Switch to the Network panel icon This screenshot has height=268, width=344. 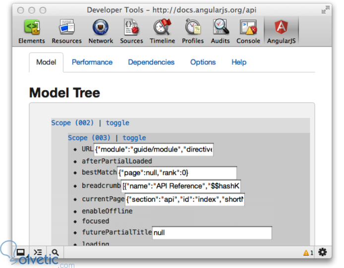pos(101,27)
